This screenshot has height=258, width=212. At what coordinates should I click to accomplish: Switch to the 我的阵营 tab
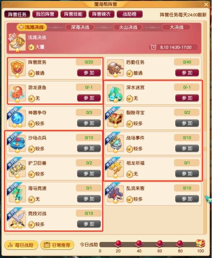click(x=45, y=14)
